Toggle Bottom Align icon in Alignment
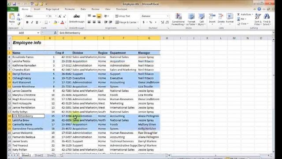The width and height of the screenshot is (282, 159). click(x=99, y=16)
